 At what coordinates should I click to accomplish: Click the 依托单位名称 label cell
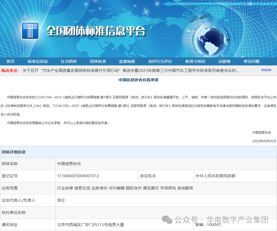[x=28, y=213]
